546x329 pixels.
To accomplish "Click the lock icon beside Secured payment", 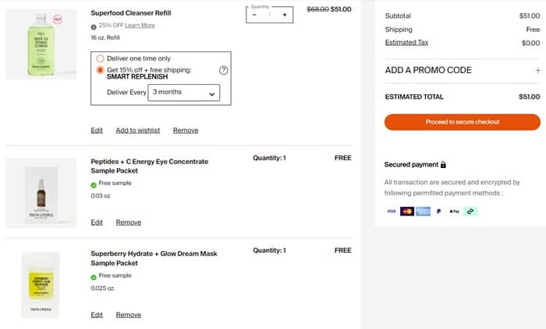I will coord(443,165).
